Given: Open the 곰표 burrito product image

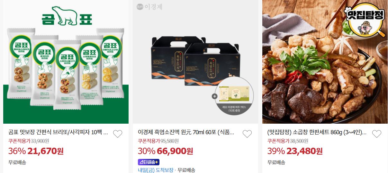Looking at the screenshot, I should click(66, 62).
